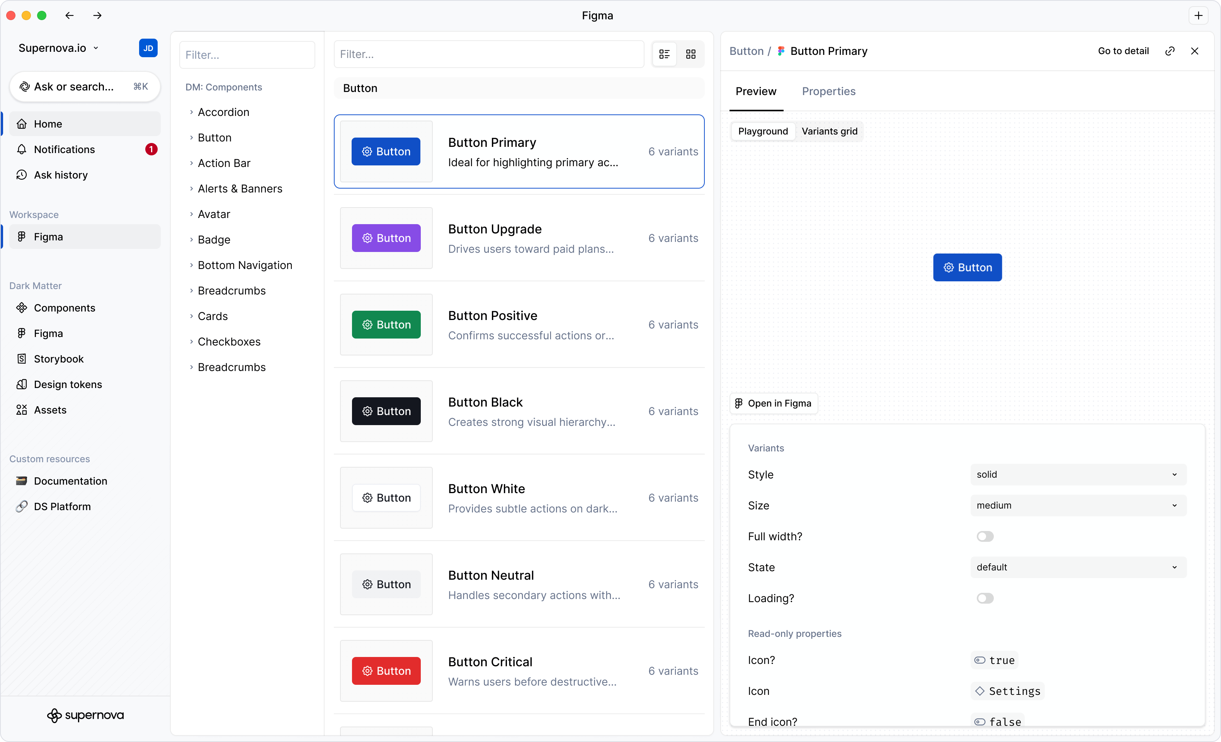
Task: Click the copy link icon next to Go to detail
Action: (1170, 51)
